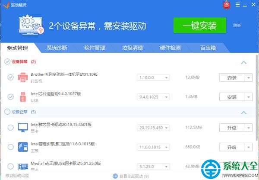Image resolution: width=259 pixels, height=180 pixels.
Task: Click the 660.0KB size text
Action: click(193, 147)
